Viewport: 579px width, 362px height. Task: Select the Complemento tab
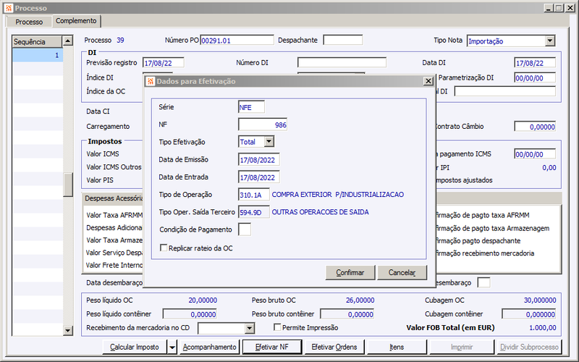[x=76, y=21]
